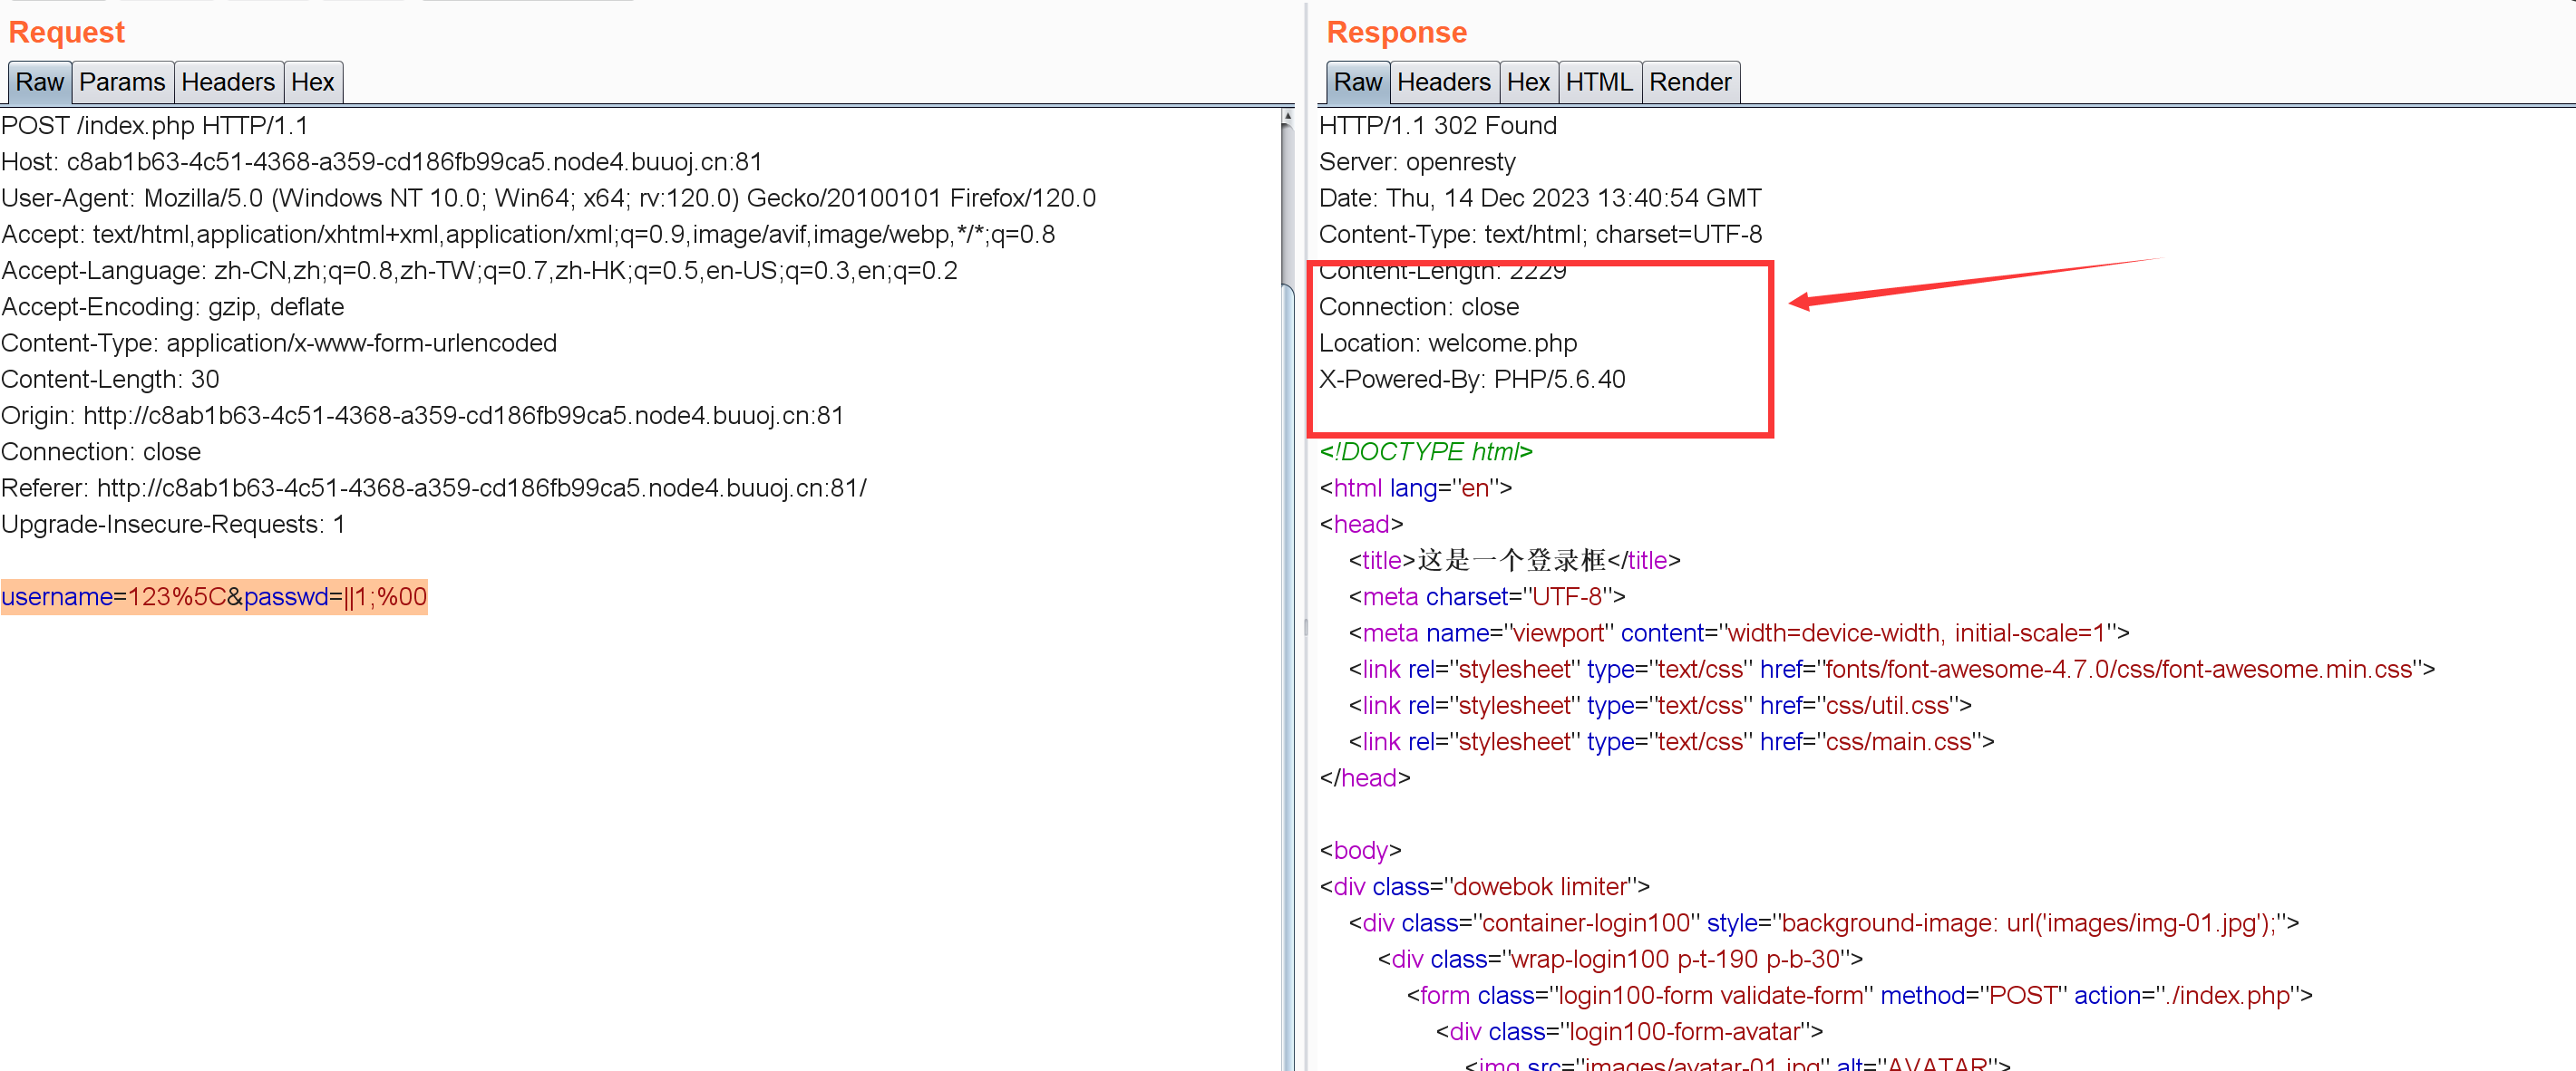The image size is (2576, 1071).
Task: Click the request Content-Type urlencoded line
Action: tap(279, 343)
